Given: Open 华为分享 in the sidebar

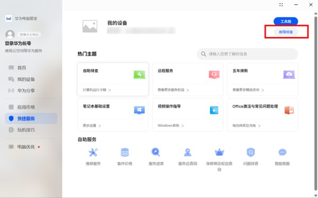Looking at the screenshot, I should tap(31, 91).
